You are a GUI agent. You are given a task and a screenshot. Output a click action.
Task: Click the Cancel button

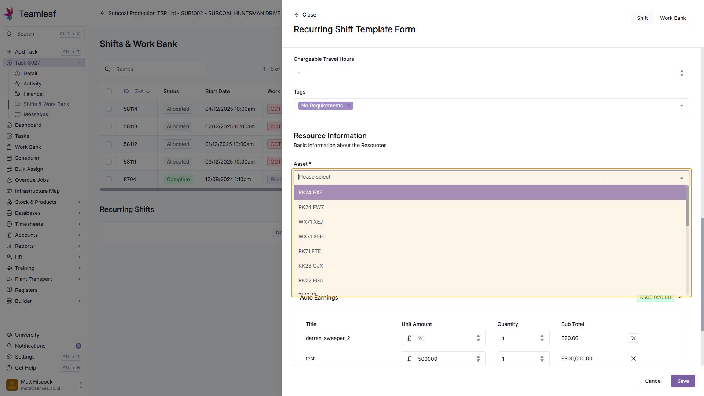pyautogui.click(x=653, y=381)
